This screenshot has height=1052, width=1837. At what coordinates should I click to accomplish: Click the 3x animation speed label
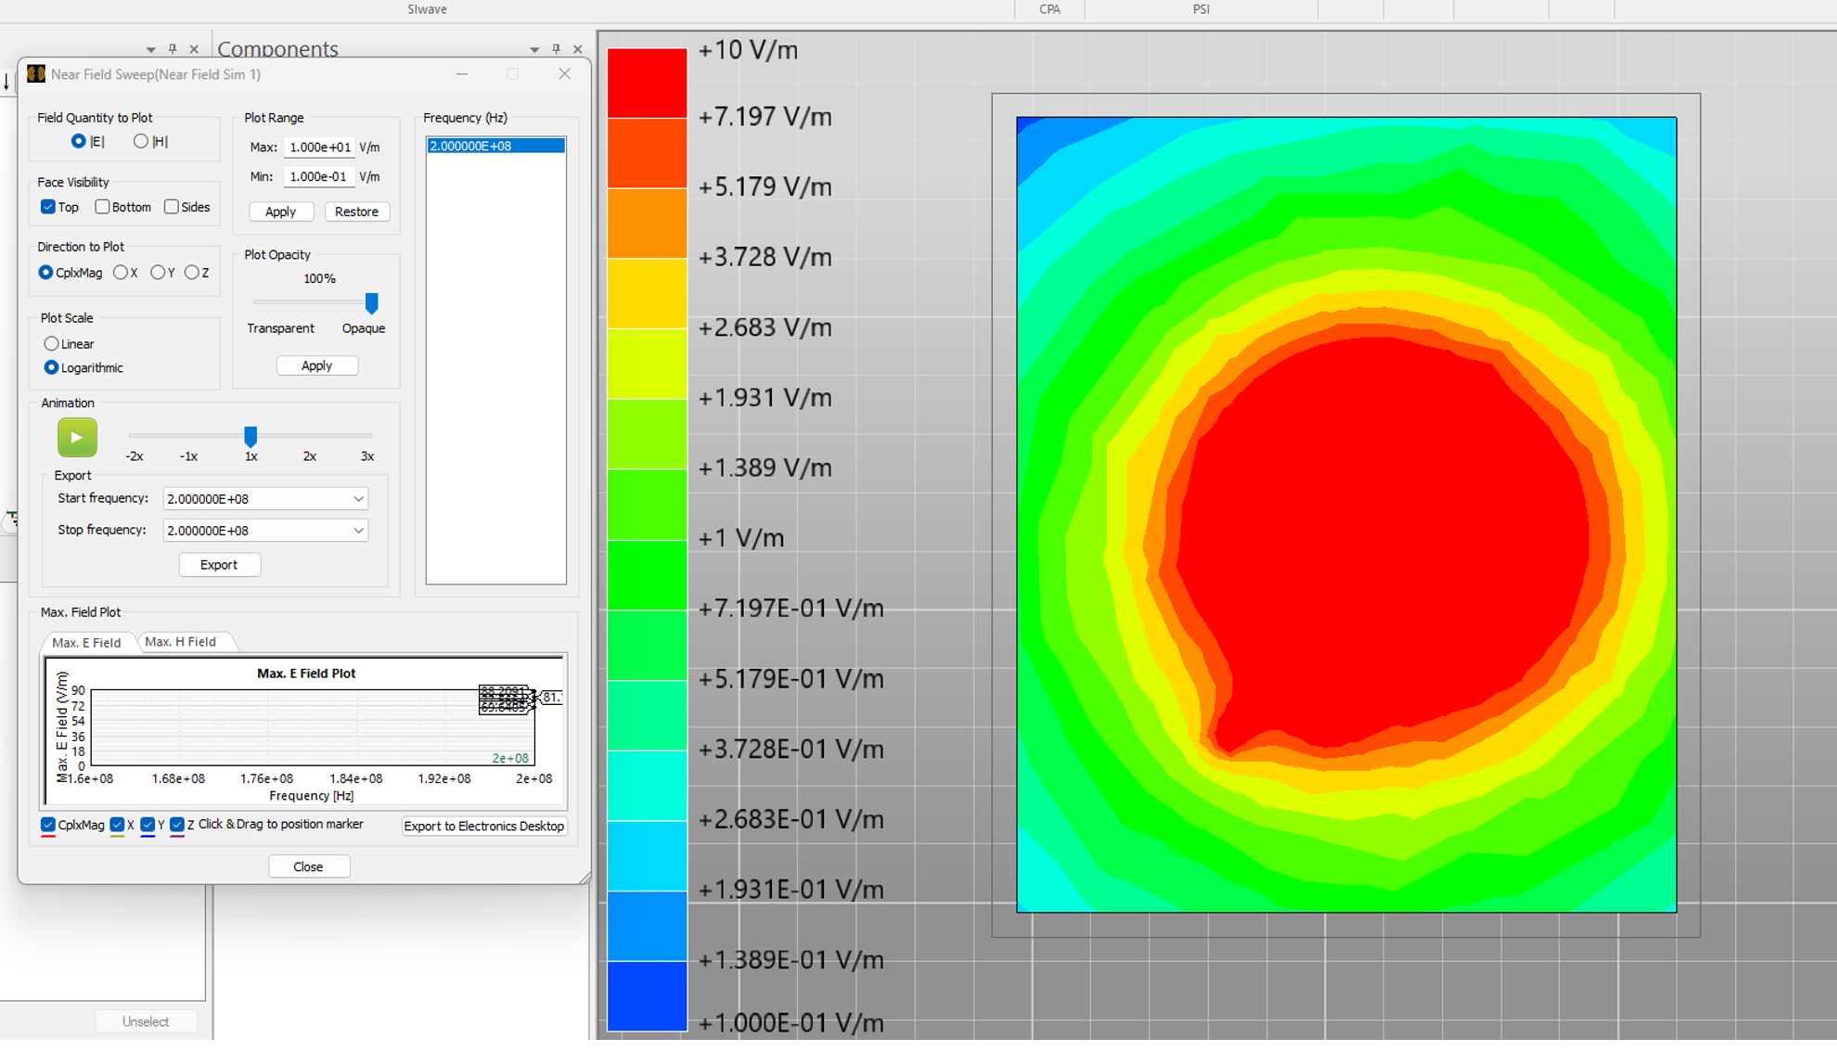[x=367, y=456]
